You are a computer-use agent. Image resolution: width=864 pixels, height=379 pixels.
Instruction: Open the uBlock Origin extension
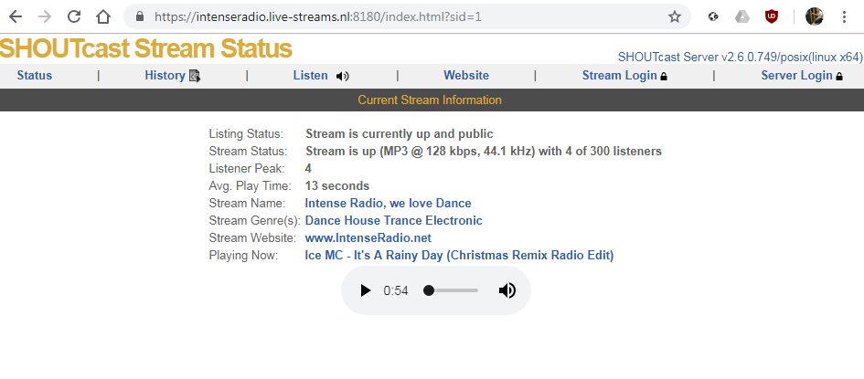tap(772, 16)
